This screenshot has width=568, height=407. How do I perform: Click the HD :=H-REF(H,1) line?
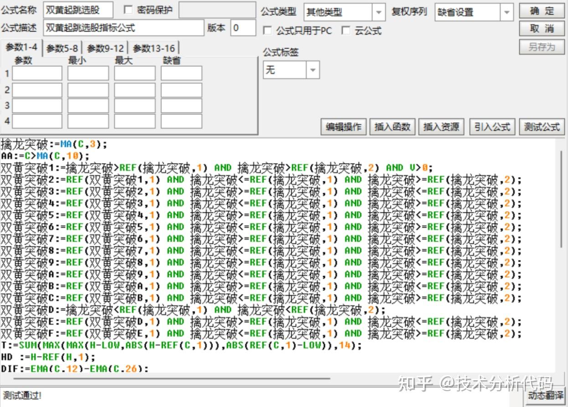coord(48,357)
